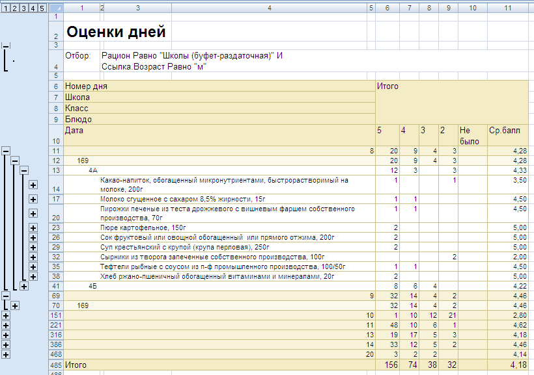The height and width of the screenshot is (375, 534).
Task: Click average score 2,80 for day 10
Action: (x=508, y=315)
